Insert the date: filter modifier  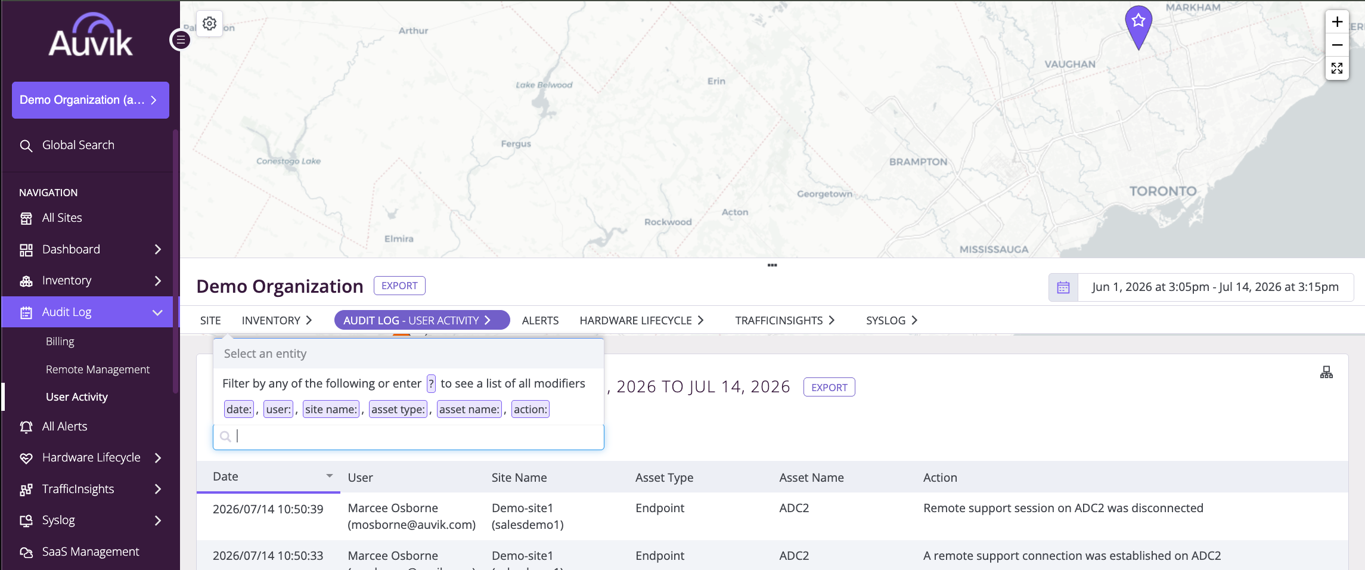[239, 409]
